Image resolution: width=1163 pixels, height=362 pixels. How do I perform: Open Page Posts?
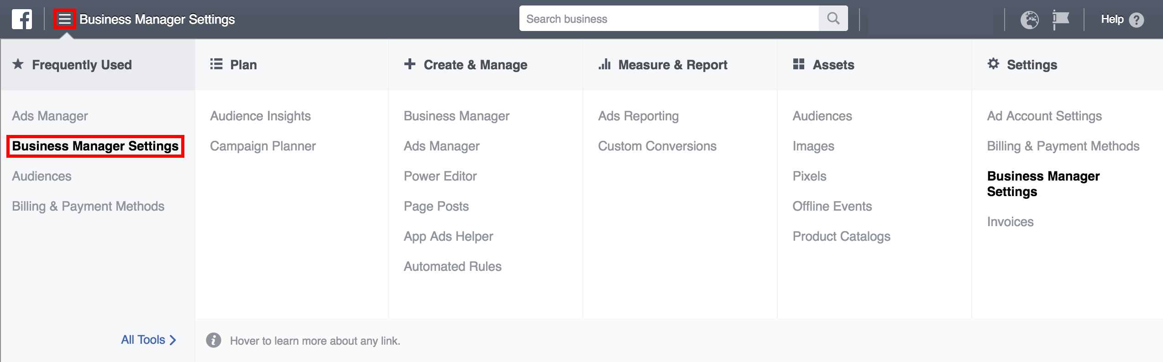436,207
